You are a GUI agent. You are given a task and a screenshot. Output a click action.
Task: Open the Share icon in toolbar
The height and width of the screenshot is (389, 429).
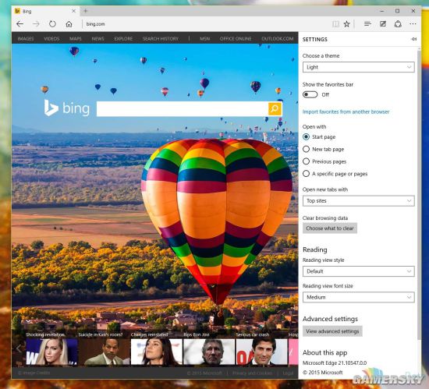[x=398, y=24]
